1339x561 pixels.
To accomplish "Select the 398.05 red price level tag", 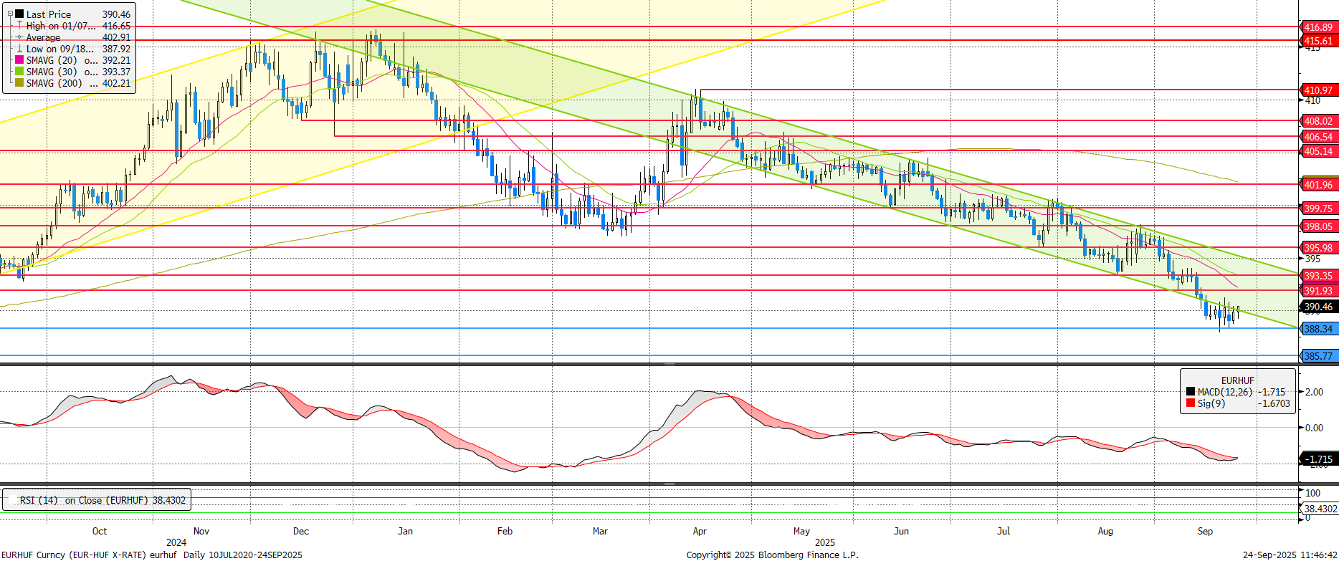I will pos(1319,226).
